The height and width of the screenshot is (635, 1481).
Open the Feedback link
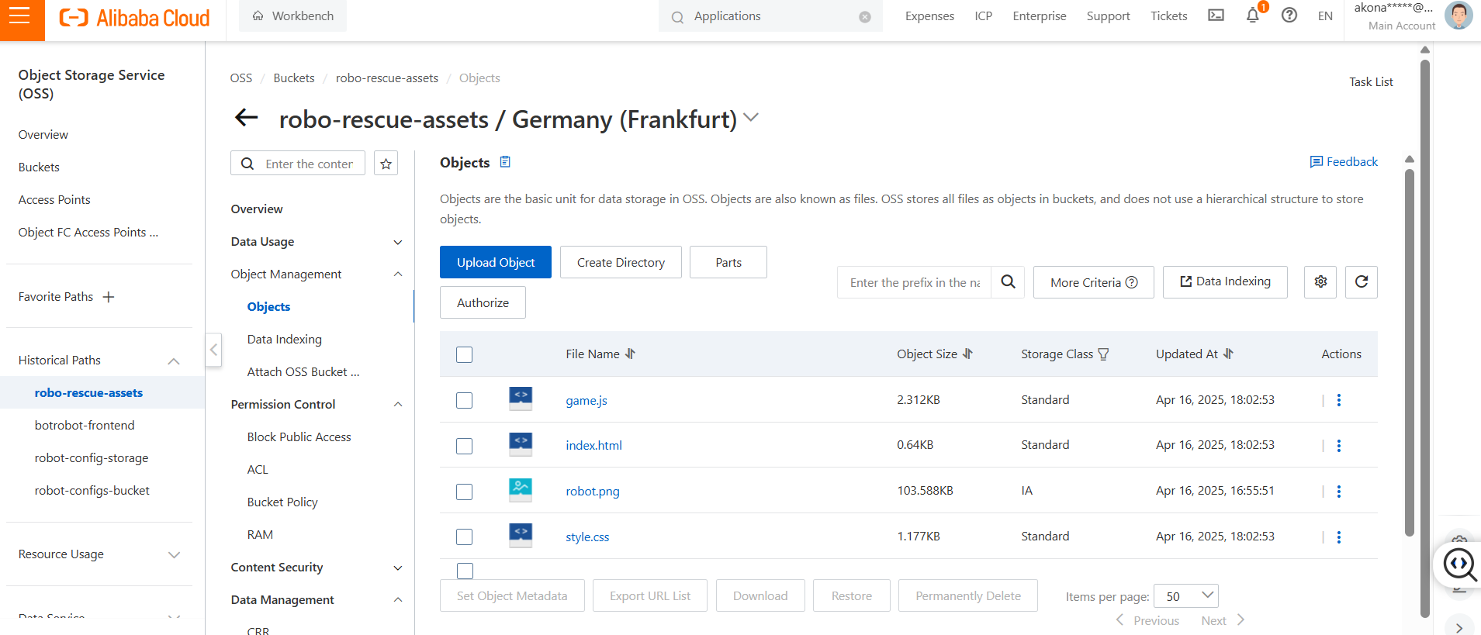click(x=1344, y=162)
